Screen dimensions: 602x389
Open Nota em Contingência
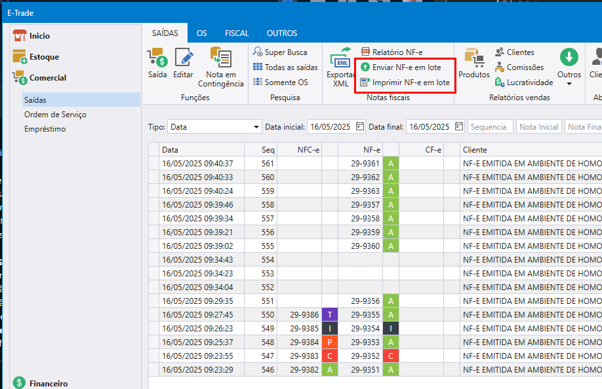point(221,67)
